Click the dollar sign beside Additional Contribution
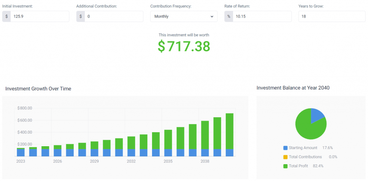The height and width of the screenshot is (181, 368). 80,16
